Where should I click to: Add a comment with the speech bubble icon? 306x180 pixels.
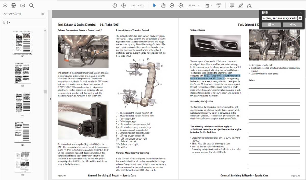[x=232, y=5]
